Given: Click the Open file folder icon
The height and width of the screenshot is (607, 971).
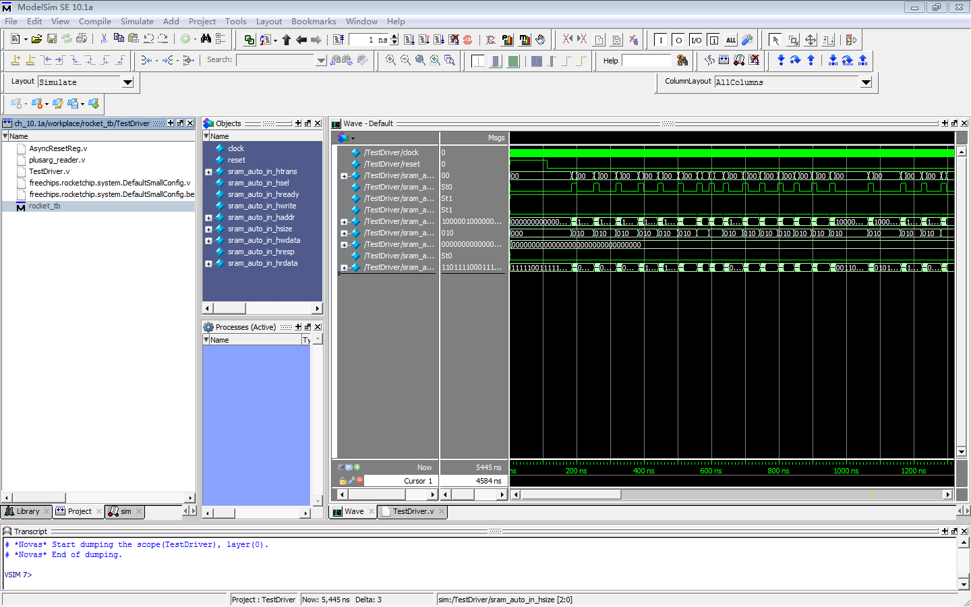Looking at the screenshot, I should tap(37, 39).
